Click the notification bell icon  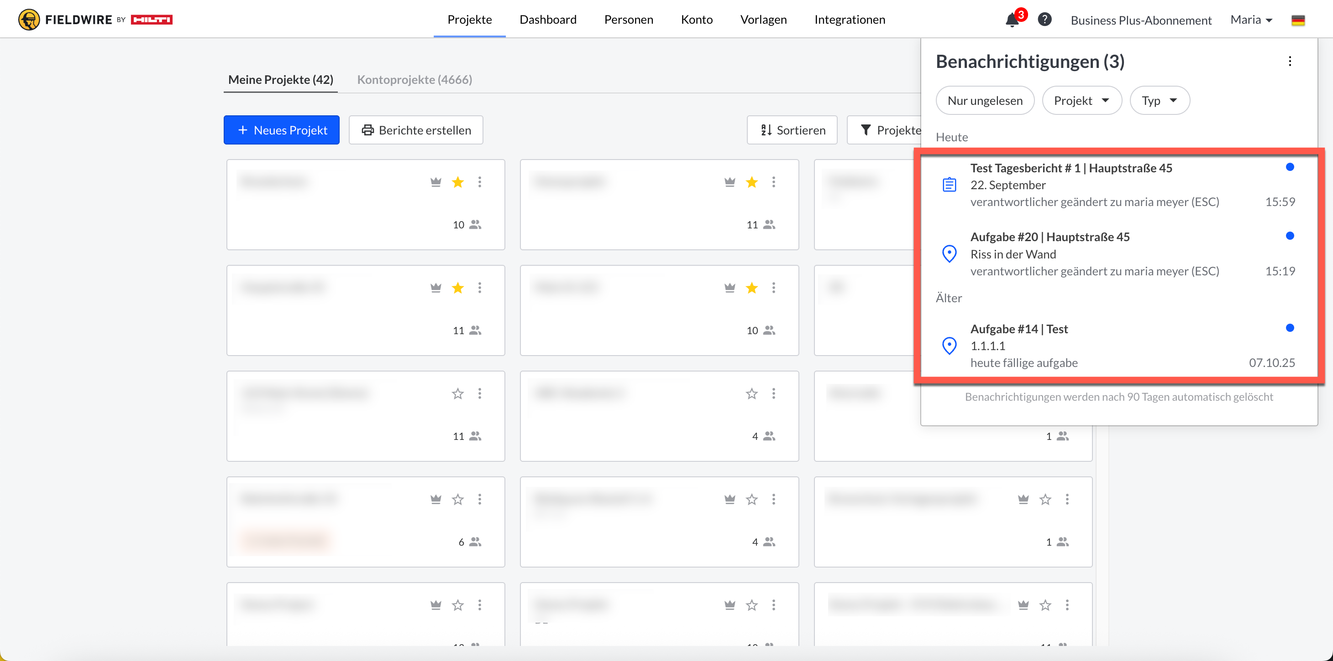1012,20
